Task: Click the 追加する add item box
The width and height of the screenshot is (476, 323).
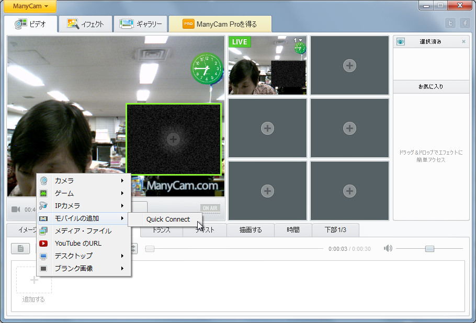Action: click(x=33, y=280)
